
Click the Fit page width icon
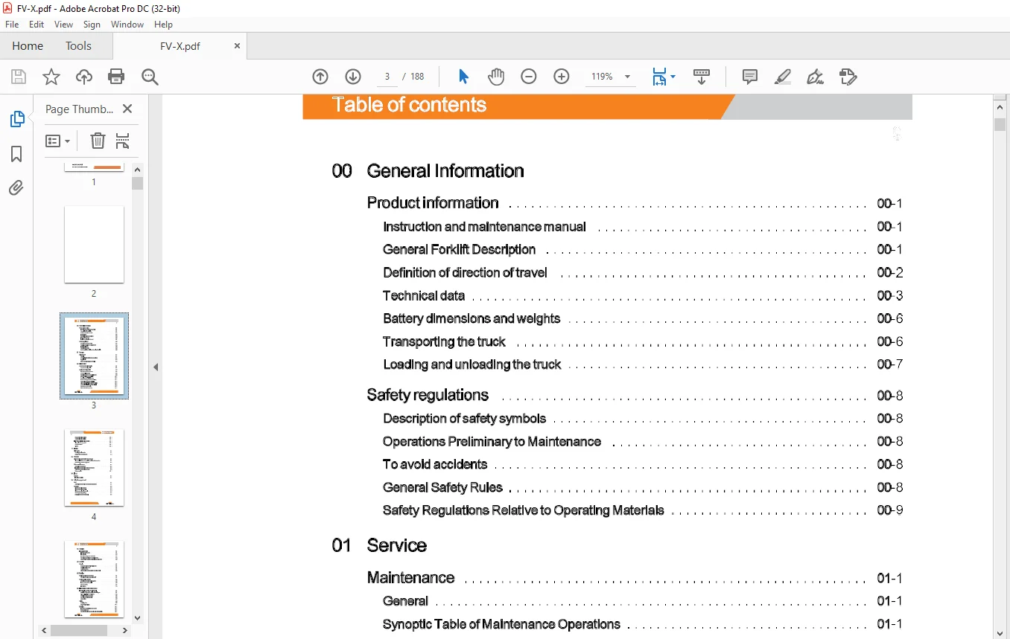pos(659,77)
